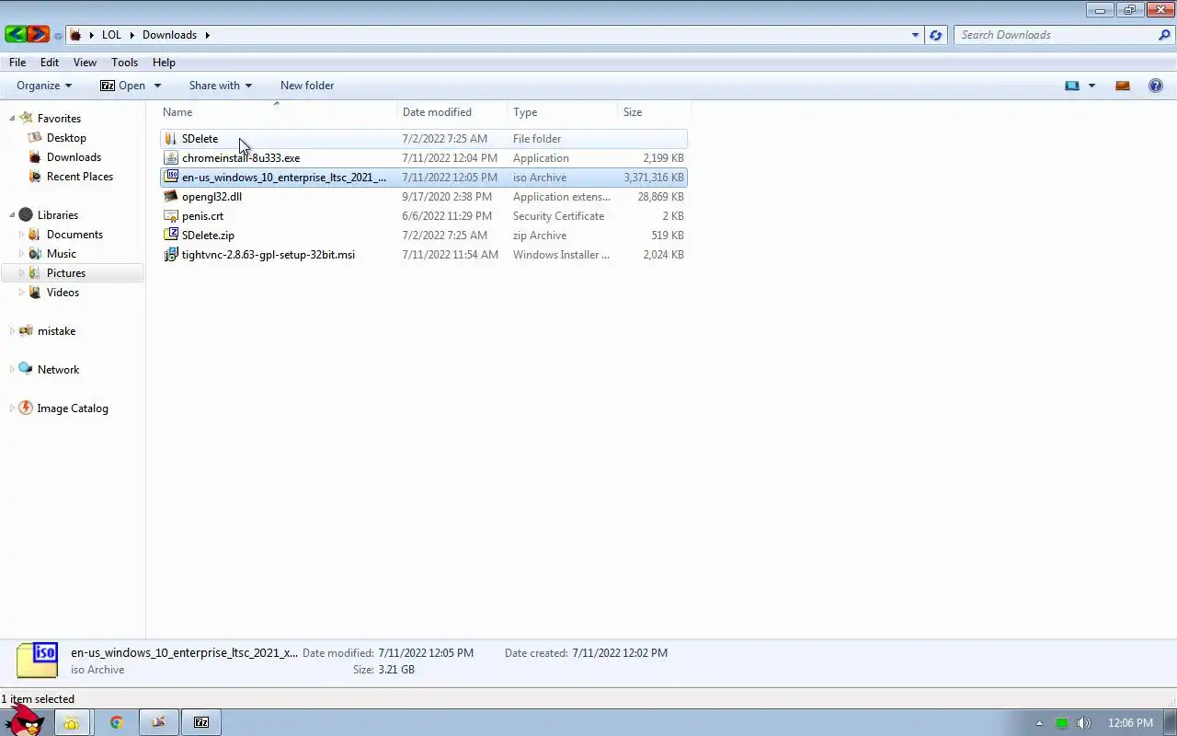Click the root icon in address breadcrumb
This screenshot has width=1177, height=736.
click(x=76, y=35)
